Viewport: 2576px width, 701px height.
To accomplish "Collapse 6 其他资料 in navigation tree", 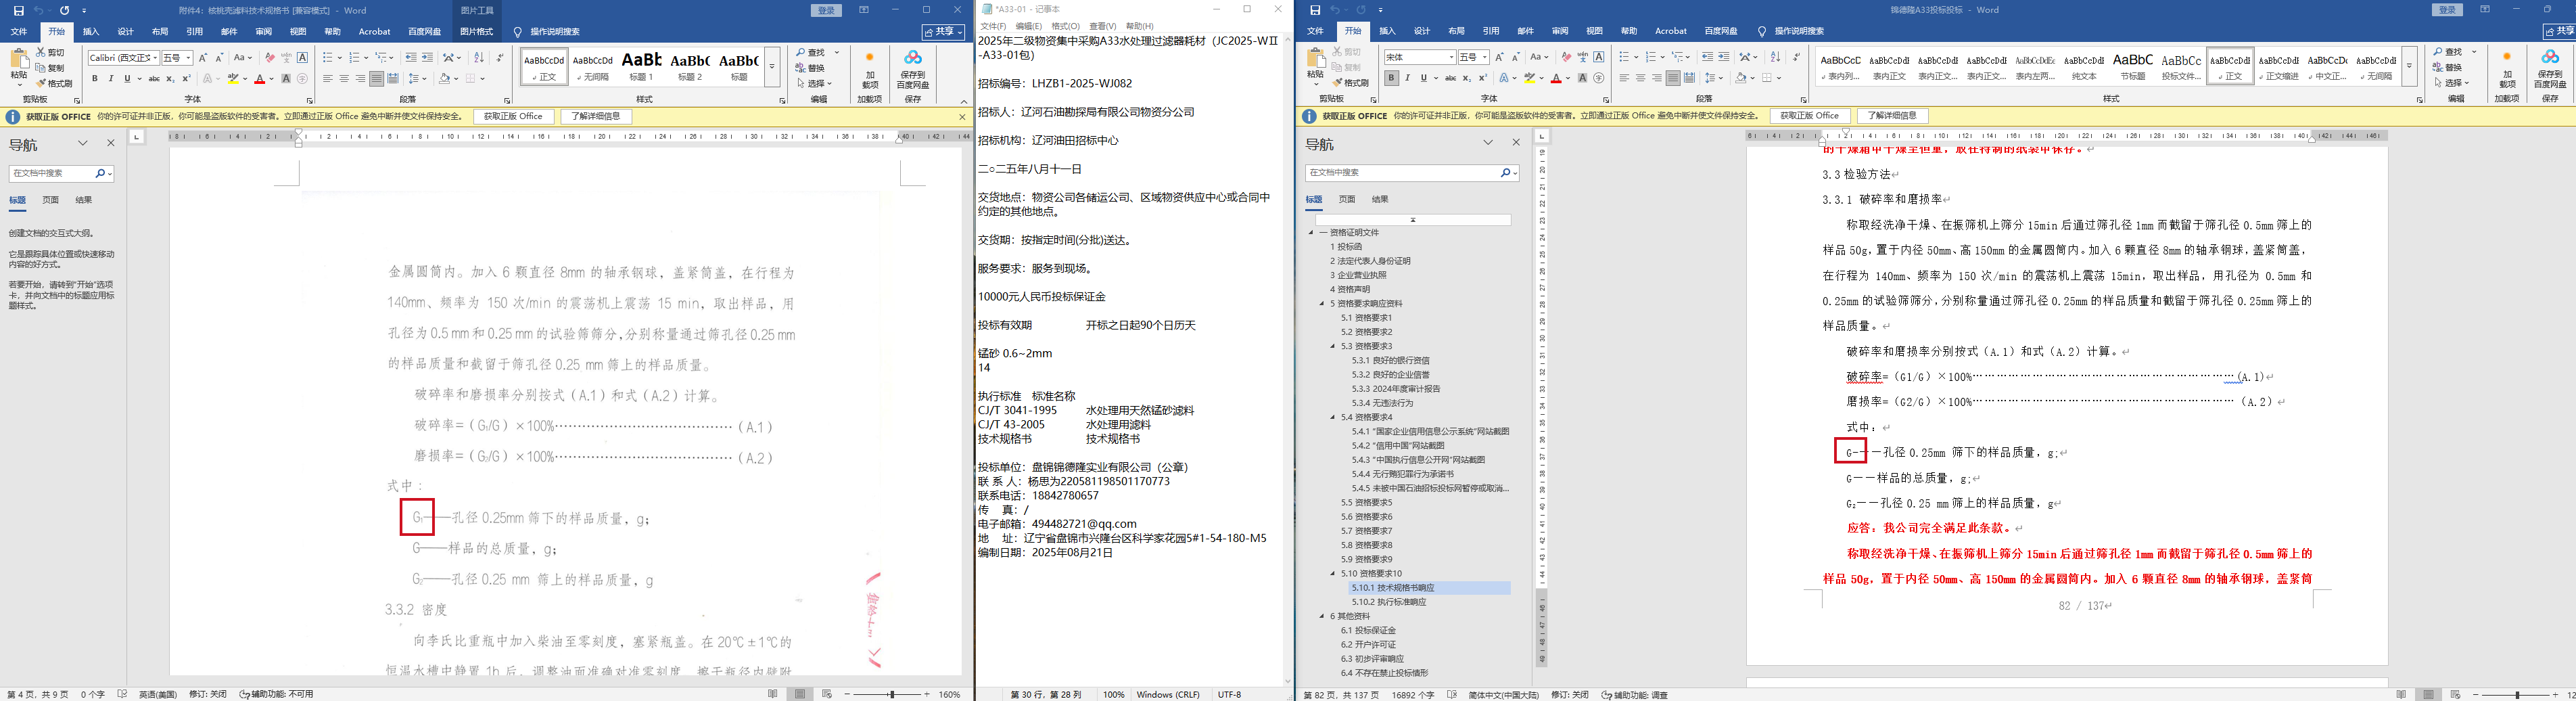I will [x=1322, y=616].
